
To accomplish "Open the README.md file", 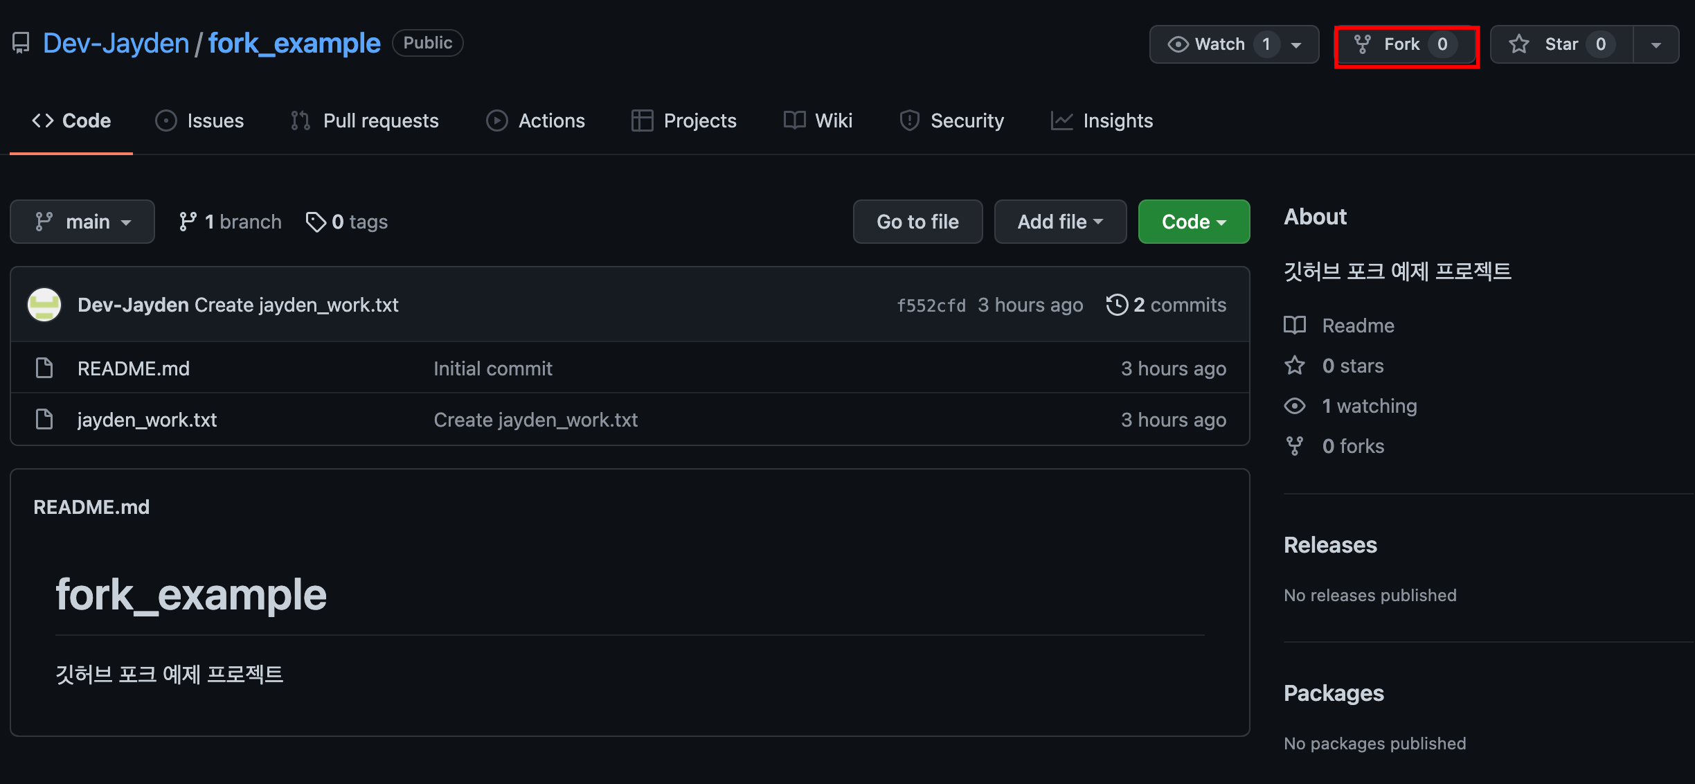I will click(x=133, y=368).
